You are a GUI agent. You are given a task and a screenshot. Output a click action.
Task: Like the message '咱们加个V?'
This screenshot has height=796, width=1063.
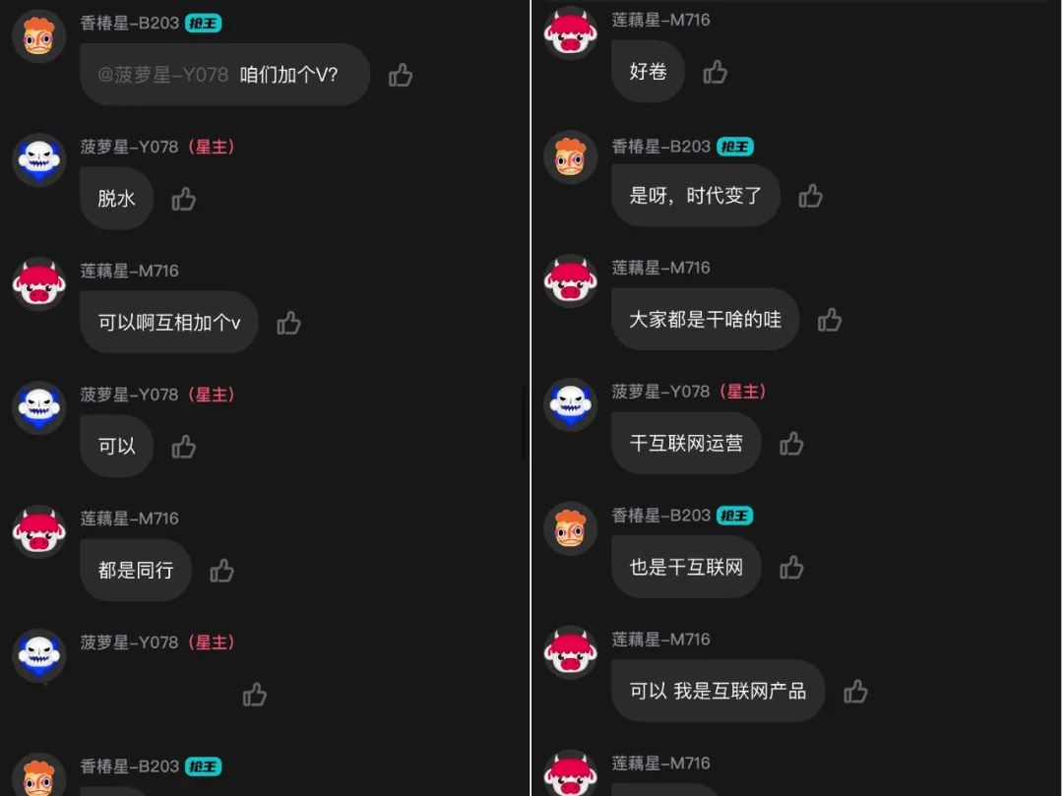pyautogui.click(x=401, y=75)
